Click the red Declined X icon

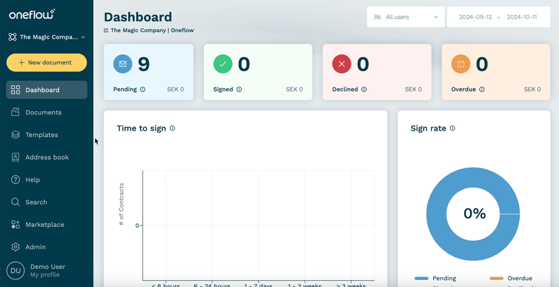[342, 64]
